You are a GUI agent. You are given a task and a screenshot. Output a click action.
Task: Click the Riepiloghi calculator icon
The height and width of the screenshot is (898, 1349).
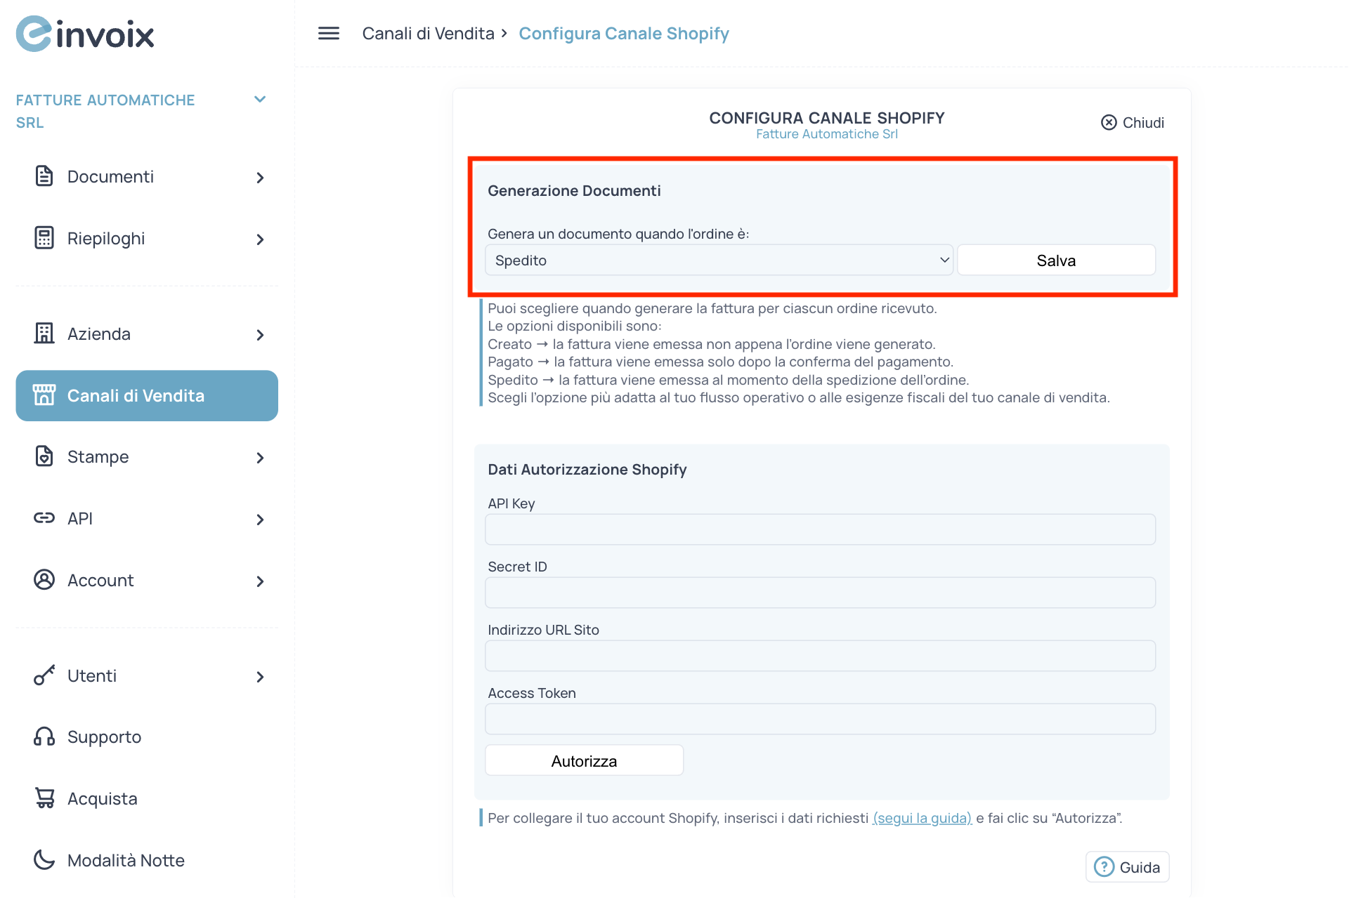point(44,238)
